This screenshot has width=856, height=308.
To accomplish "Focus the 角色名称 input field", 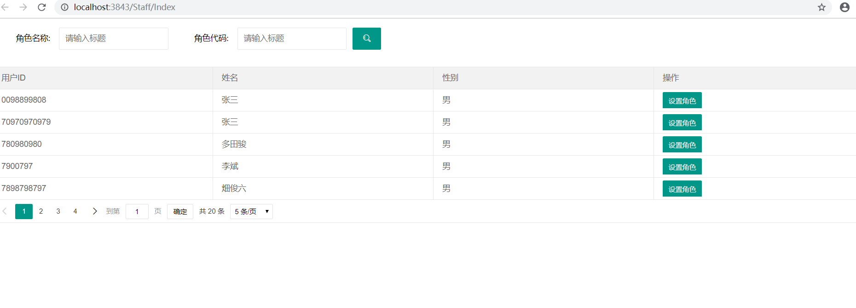I will (x=113, y=39).
